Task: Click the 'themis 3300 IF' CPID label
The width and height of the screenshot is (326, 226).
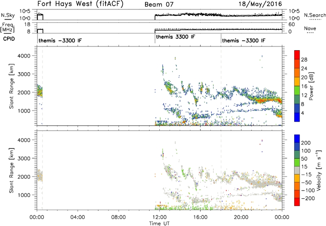Action: coord(176,37)
